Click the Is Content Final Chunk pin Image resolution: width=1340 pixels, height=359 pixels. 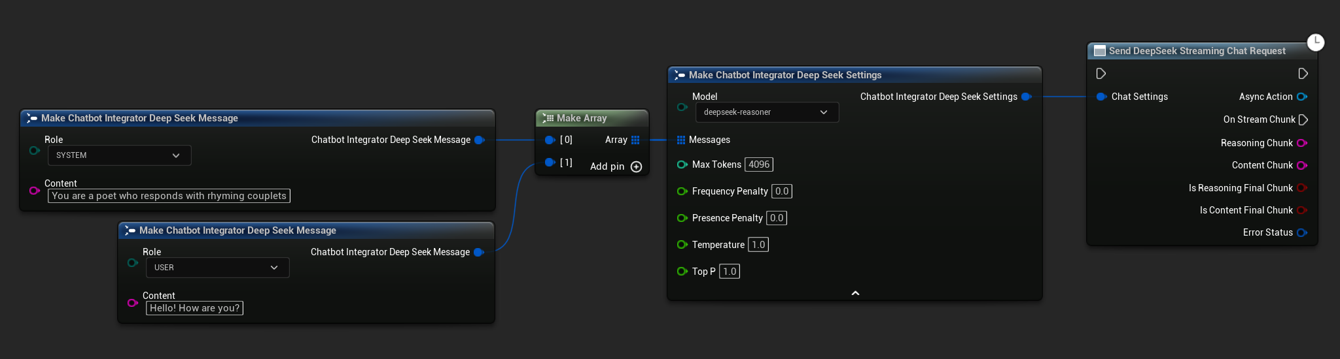coord(1301,210)
